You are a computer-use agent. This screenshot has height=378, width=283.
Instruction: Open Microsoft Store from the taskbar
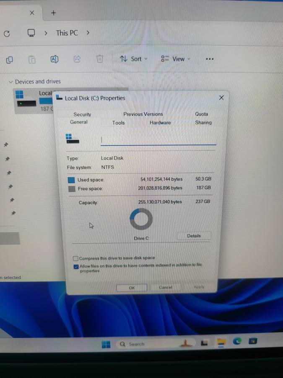(253, 341)
